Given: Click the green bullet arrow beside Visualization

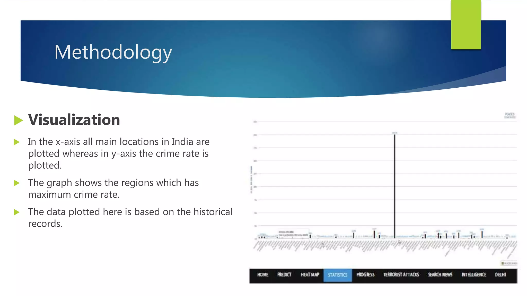Looking at the screenshot, I should tap(18, 120).
